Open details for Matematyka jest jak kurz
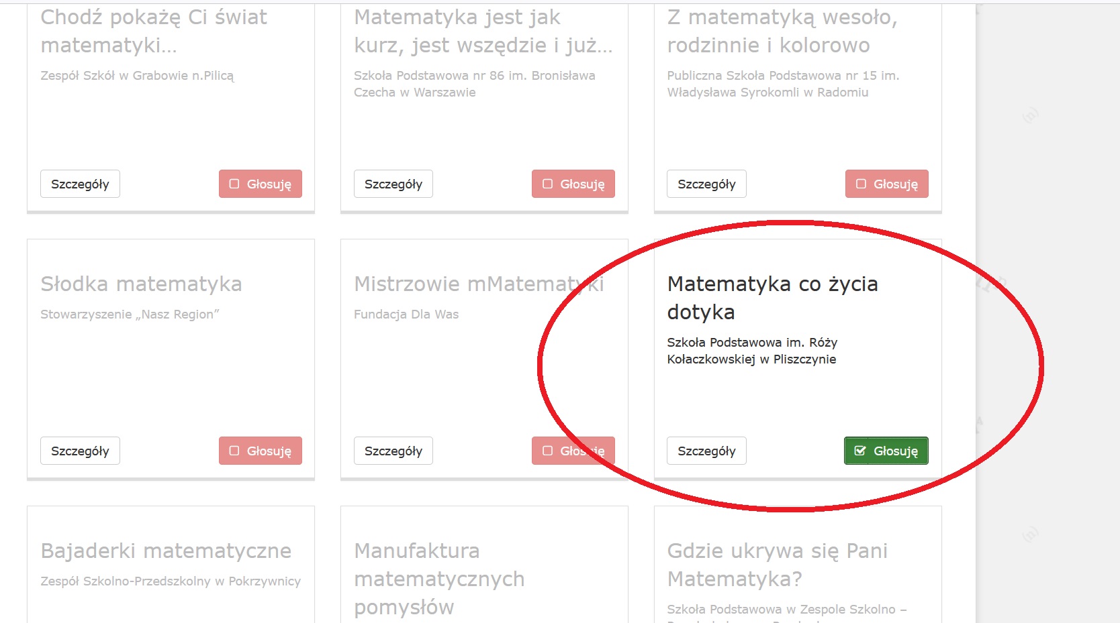Viewport: 1120px width, 623px height. (x=393, y=184)
